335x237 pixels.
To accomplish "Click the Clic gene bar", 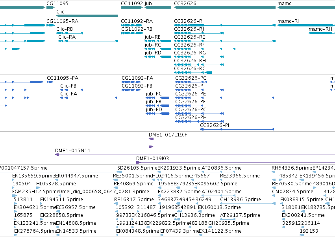I will click(x=87, y=16).
